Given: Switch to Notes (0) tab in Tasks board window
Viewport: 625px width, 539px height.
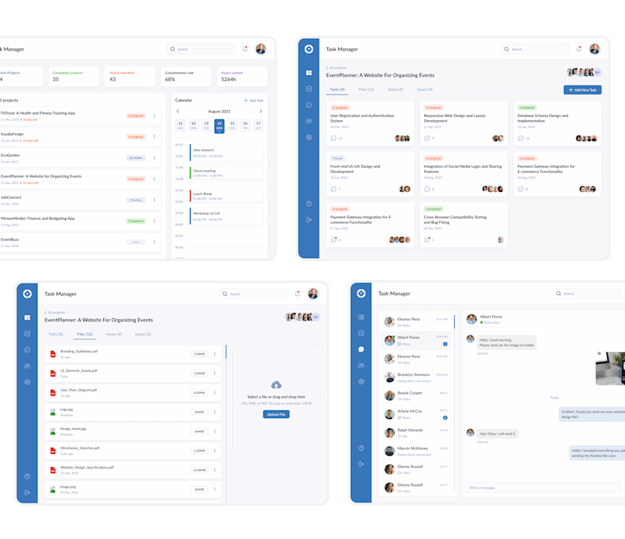Looking at the screenshot, I should [x=395, y=90].
